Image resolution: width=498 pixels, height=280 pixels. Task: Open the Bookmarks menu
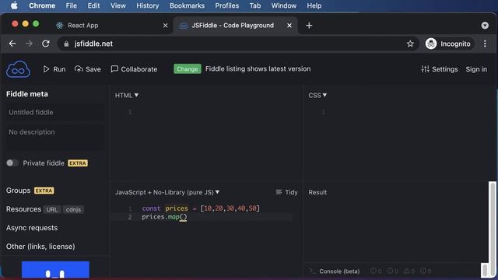click(x=187, y=5)
